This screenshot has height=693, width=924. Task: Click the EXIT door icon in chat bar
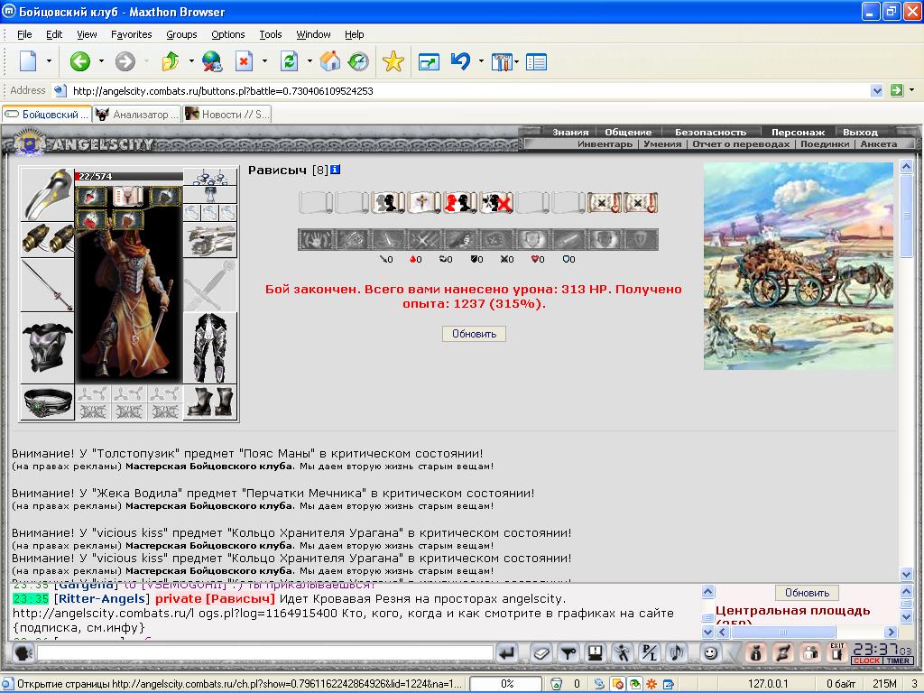pos(836,652)
